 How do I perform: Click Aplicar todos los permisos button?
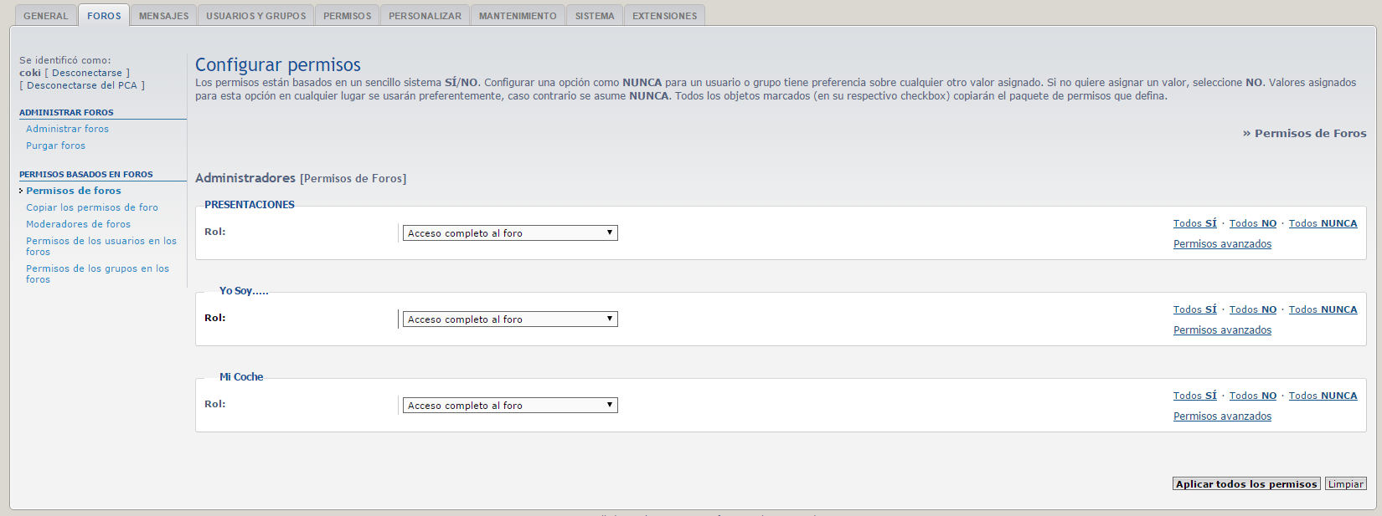point(1245,484)
